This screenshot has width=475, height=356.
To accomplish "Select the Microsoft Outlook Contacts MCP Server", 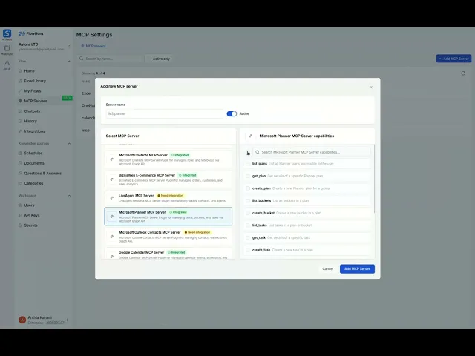I will 168,237.
